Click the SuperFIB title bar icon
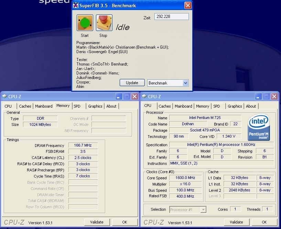This screenshot has width=281, height=229. click(75, 6)
